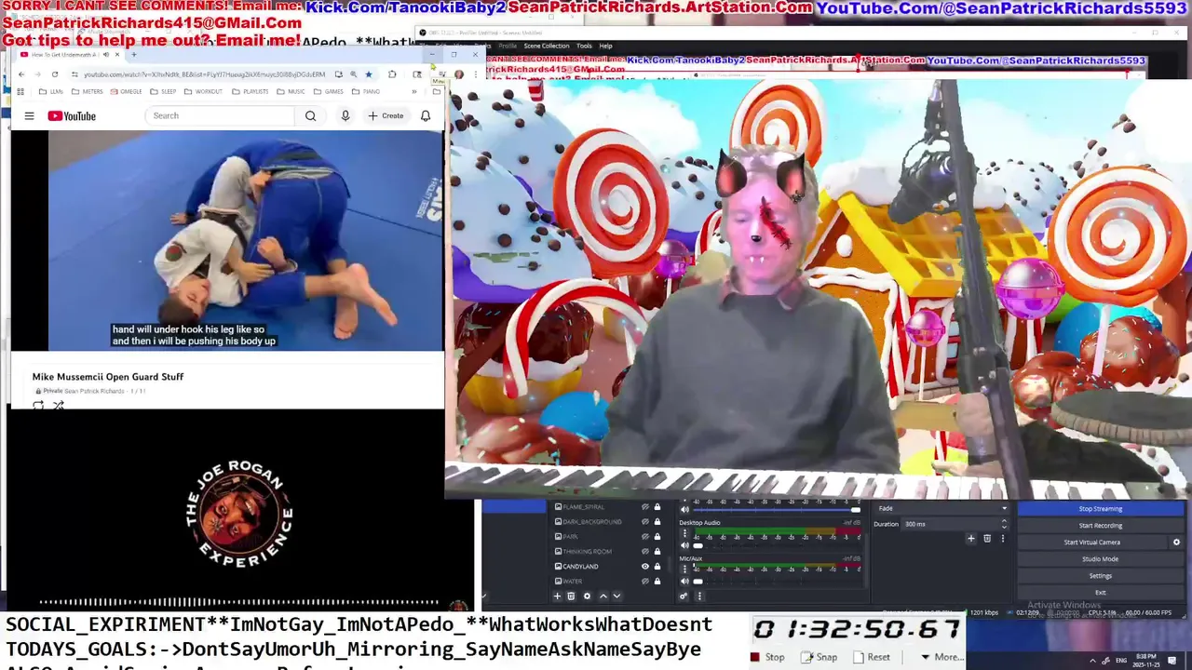Open OBS Help menu
Screen dimensions: 1192x670
click(605, 46)
